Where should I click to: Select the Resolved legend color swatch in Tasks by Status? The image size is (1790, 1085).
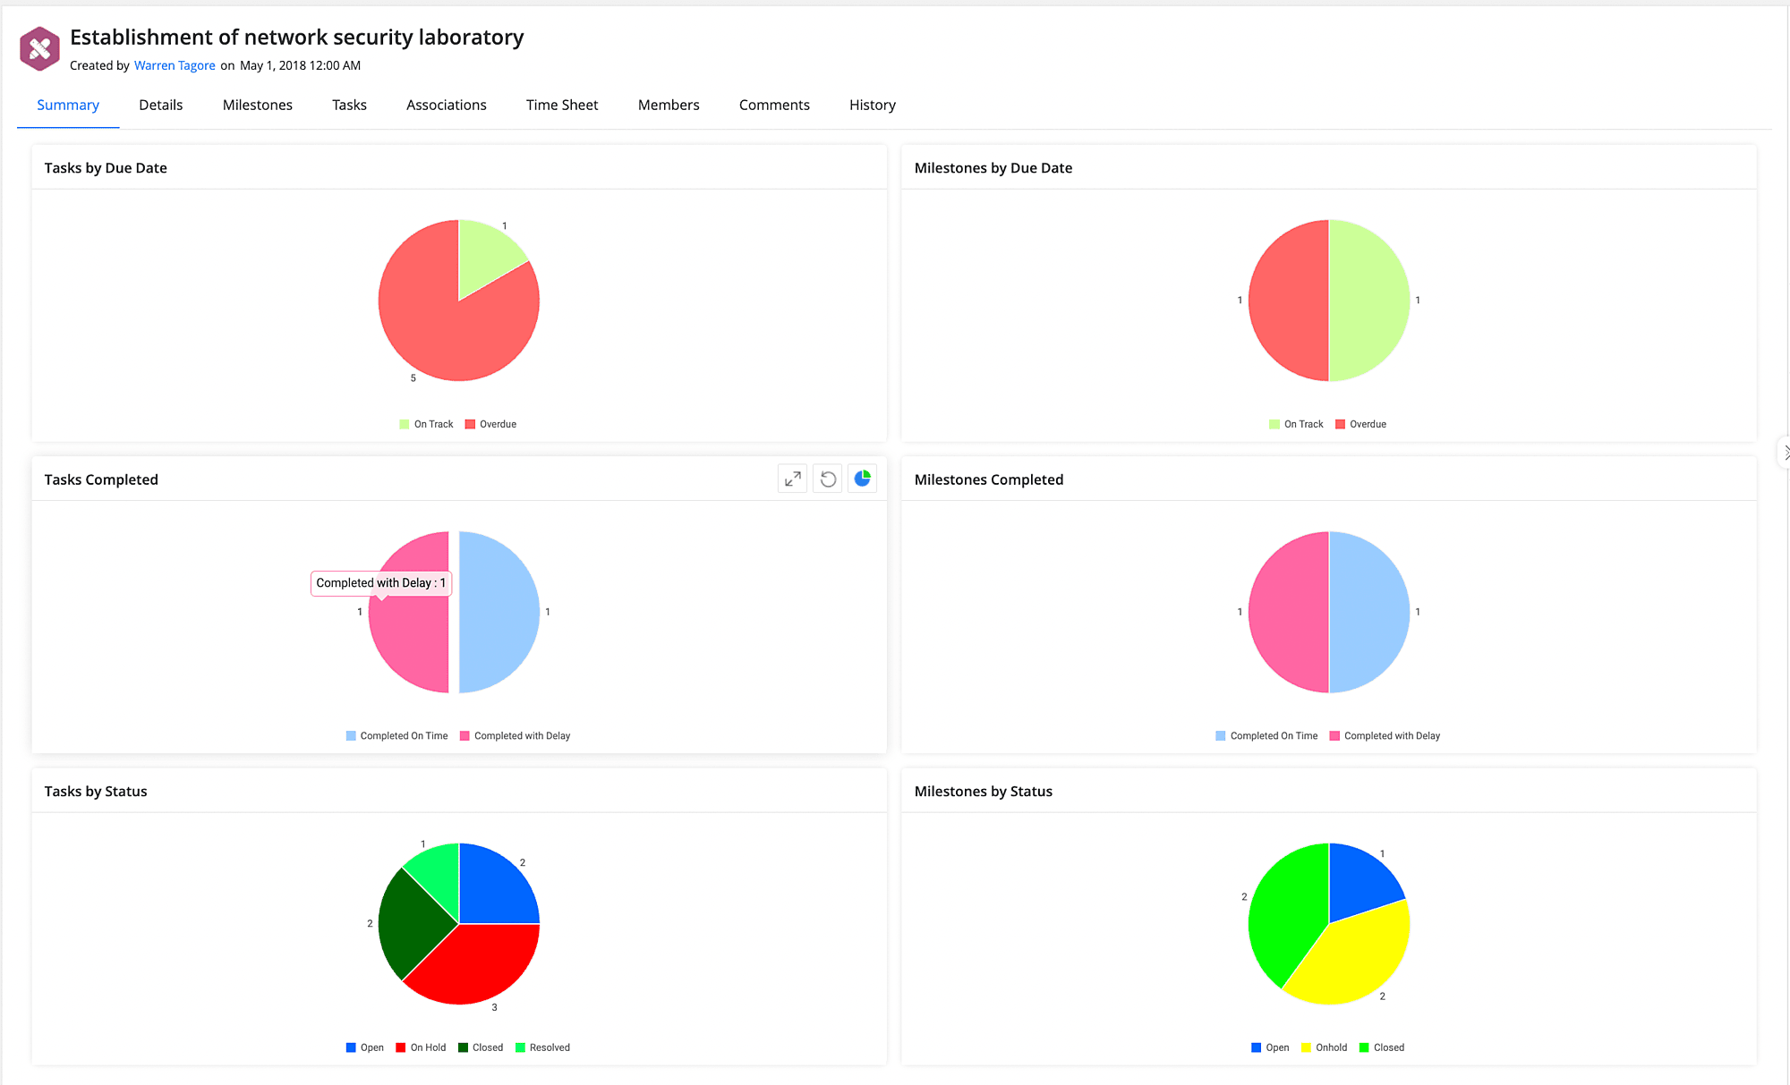pyautogui.click(x=520, y=1047)
